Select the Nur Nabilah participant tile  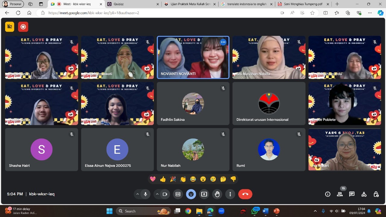(193, 149)
